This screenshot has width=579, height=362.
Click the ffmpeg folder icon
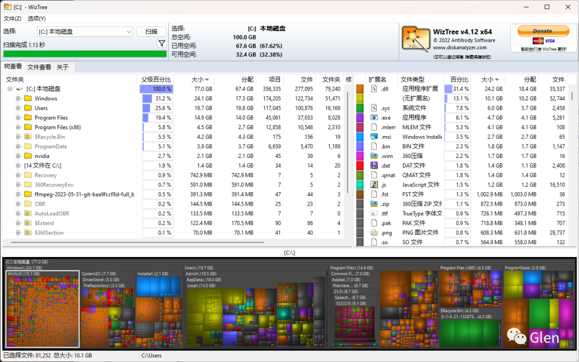pos(28,194)
